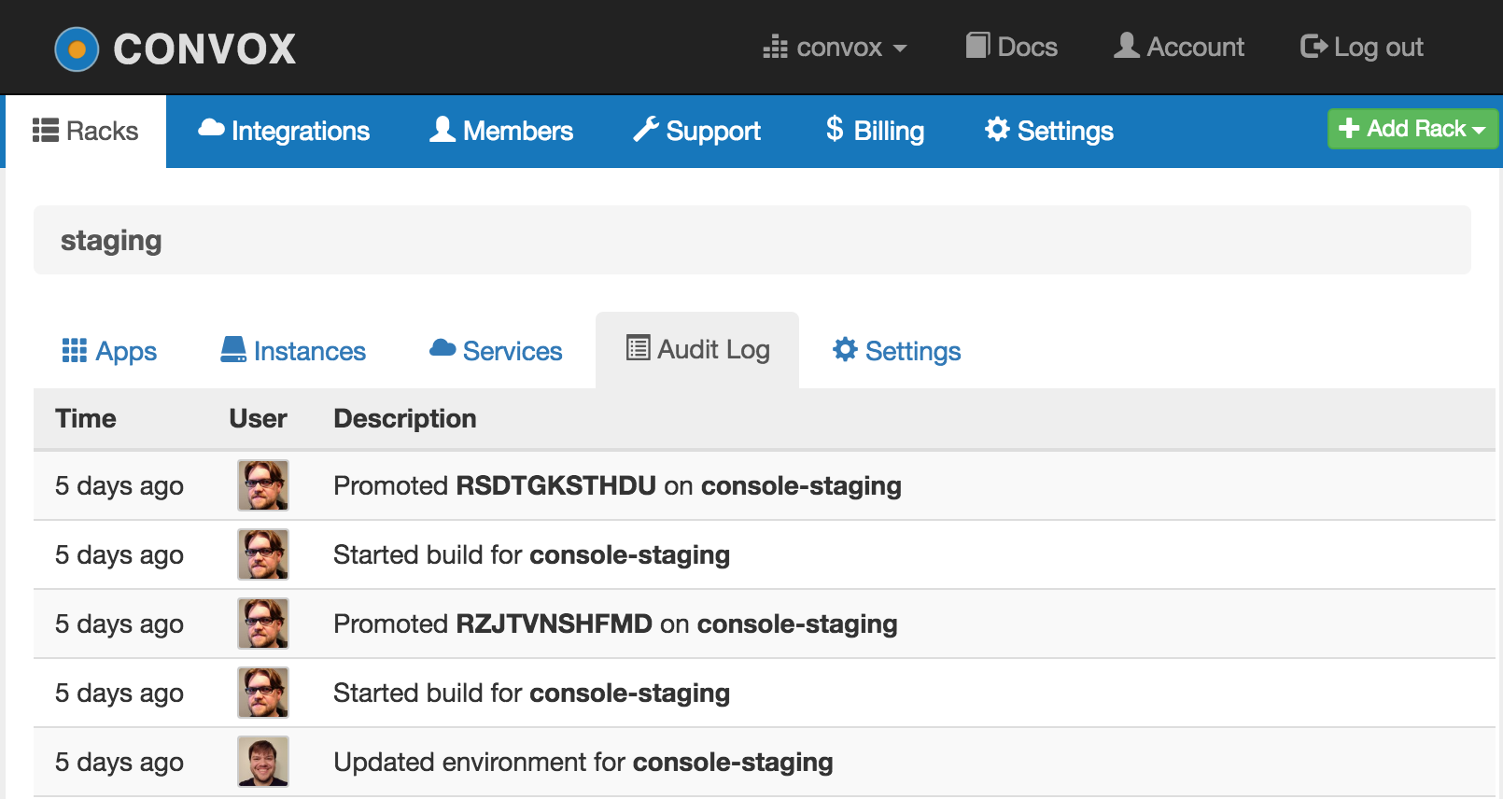Click the Instances drive icon
1503x799 pixels.
click(x=233, y=349)
